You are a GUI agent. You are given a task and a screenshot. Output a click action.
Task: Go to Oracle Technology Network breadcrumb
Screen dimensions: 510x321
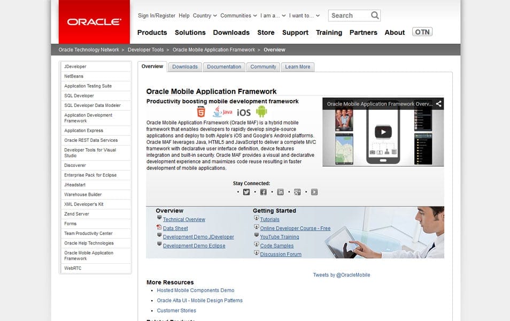click(89, 50)
